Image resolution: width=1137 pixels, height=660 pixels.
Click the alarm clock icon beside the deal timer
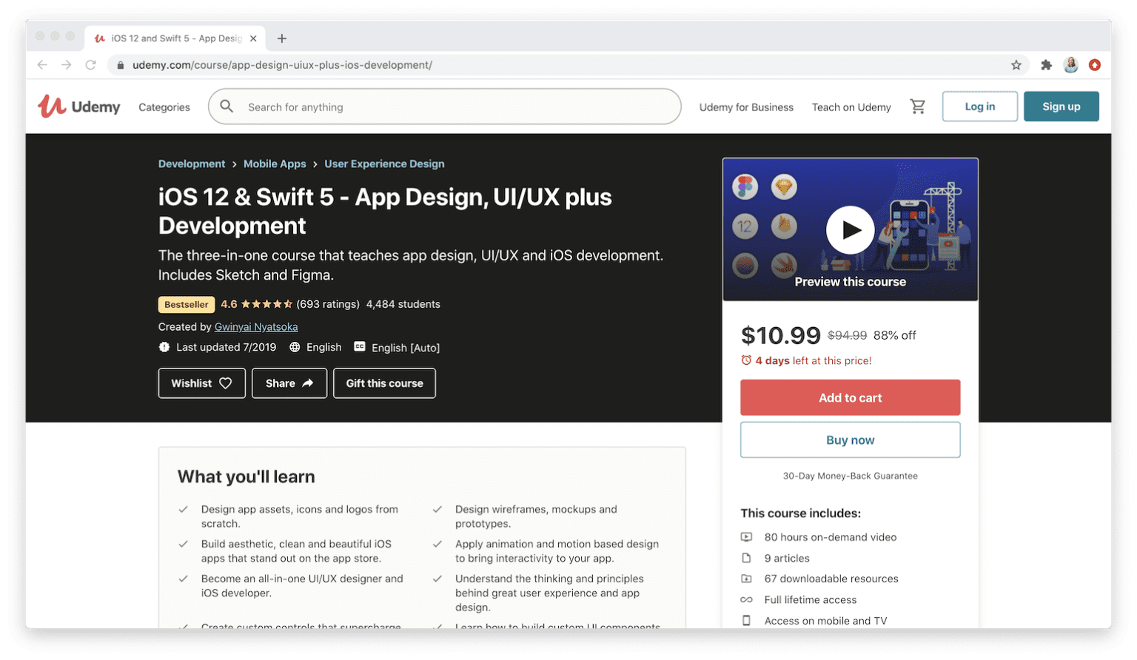coord(746,360)
